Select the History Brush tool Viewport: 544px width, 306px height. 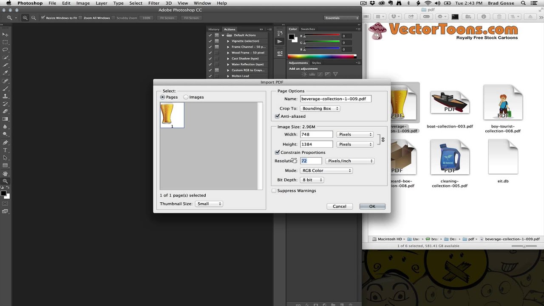click(x=6, y=104)
